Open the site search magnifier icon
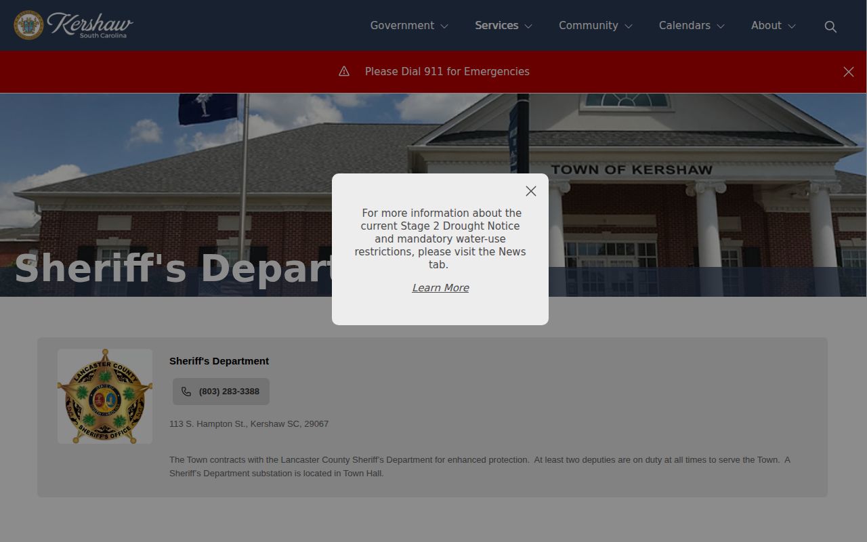867x542 pixels. 830,26
